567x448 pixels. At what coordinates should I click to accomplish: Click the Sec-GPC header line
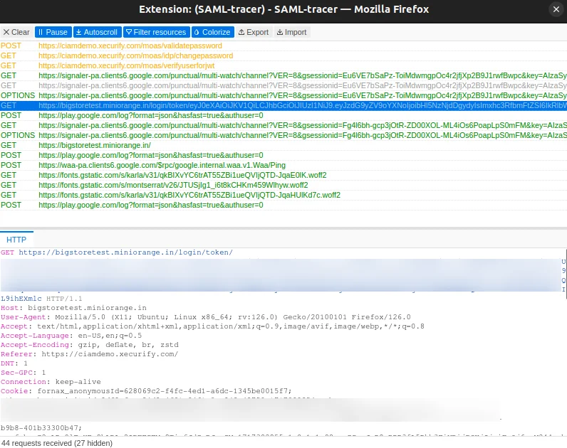pos(23,373)
